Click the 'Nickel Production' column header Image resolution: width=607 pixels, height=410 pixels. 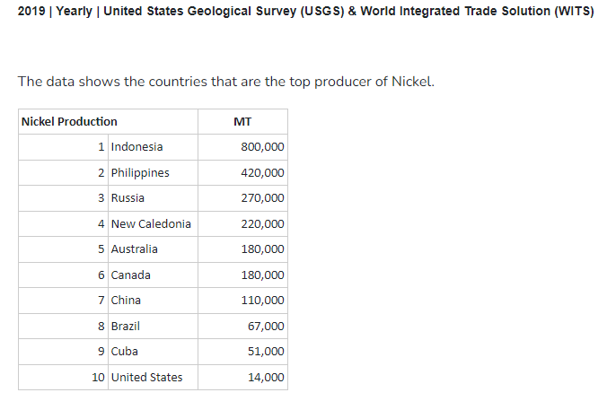click(69, 121)
